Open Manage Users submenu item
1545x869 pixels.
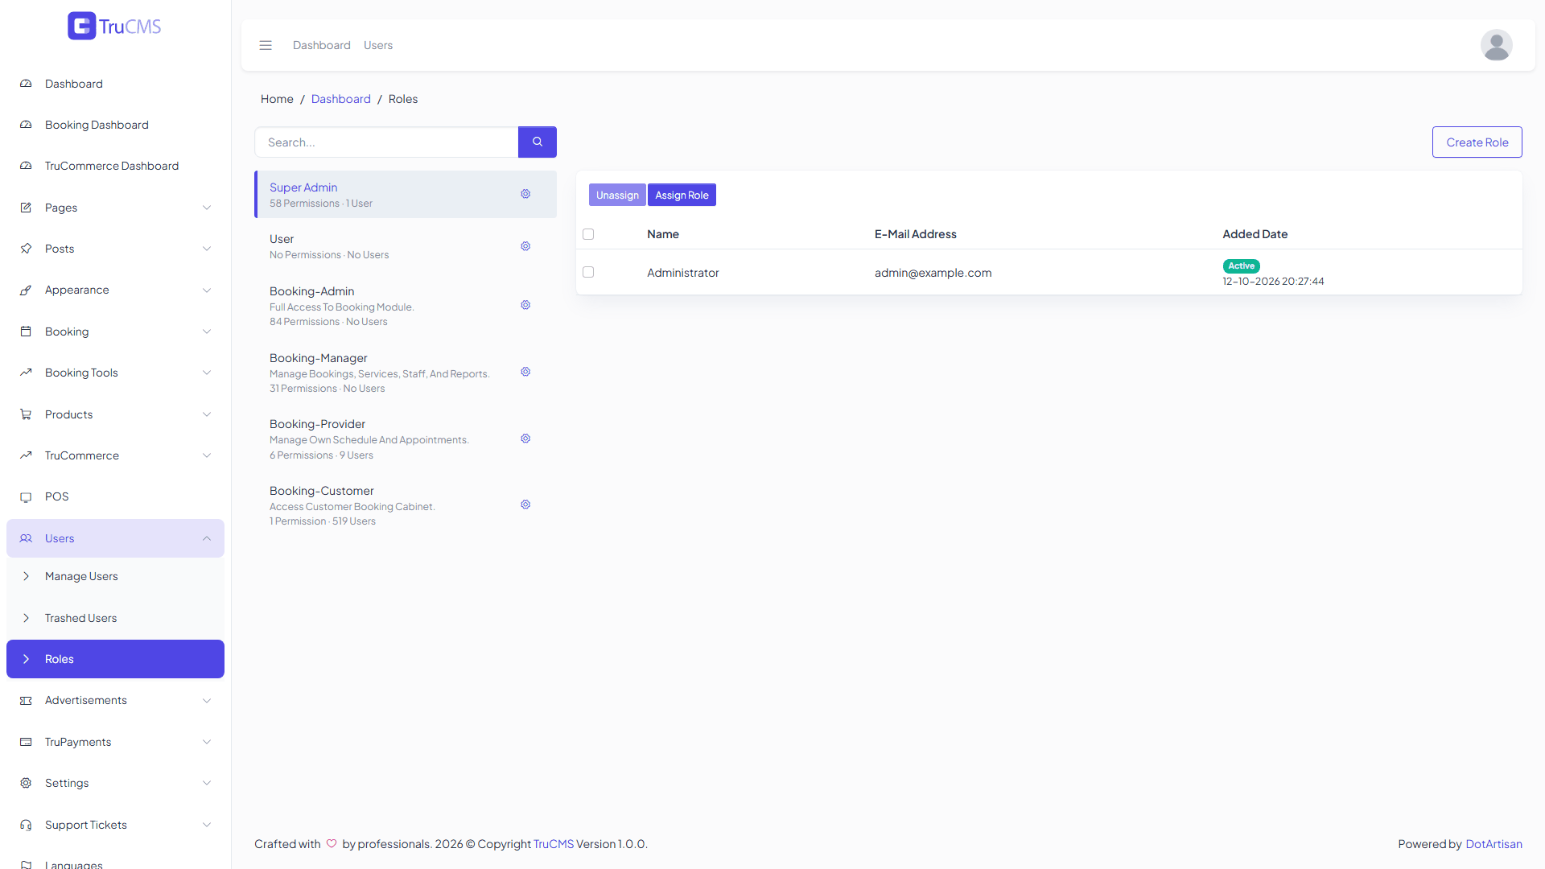tap(115, 576)
